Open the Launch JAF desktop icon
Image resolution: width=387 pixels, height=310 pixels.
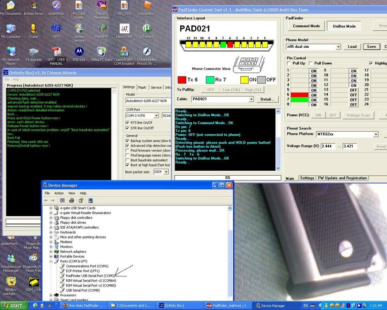pos(124,31)
